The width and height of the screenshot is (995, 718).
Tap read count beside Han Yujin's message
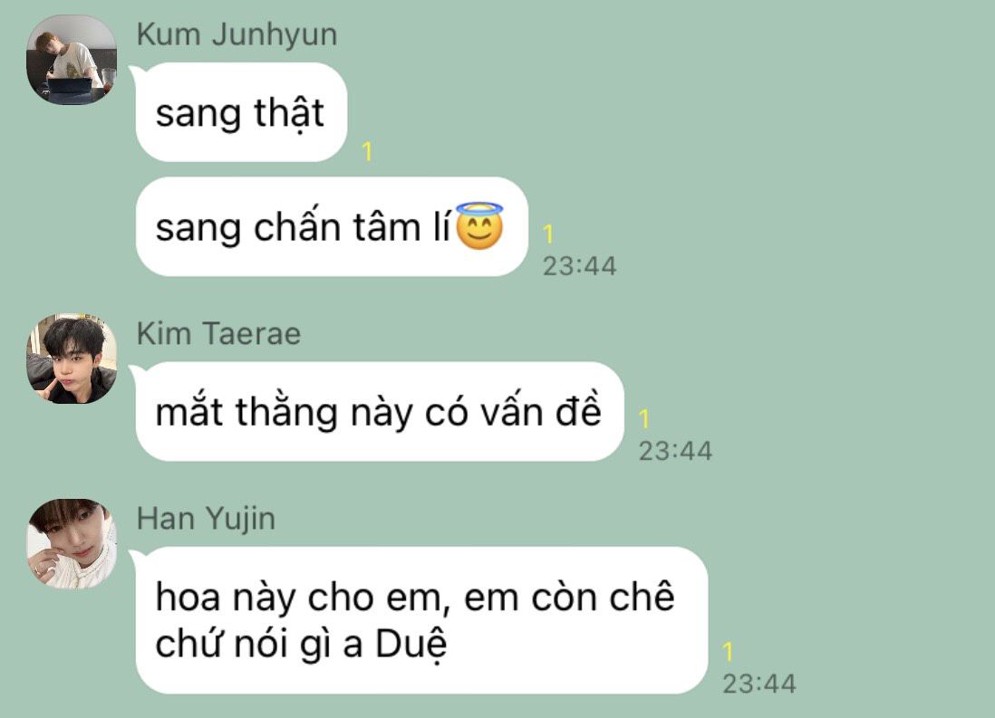coord(728,651)
